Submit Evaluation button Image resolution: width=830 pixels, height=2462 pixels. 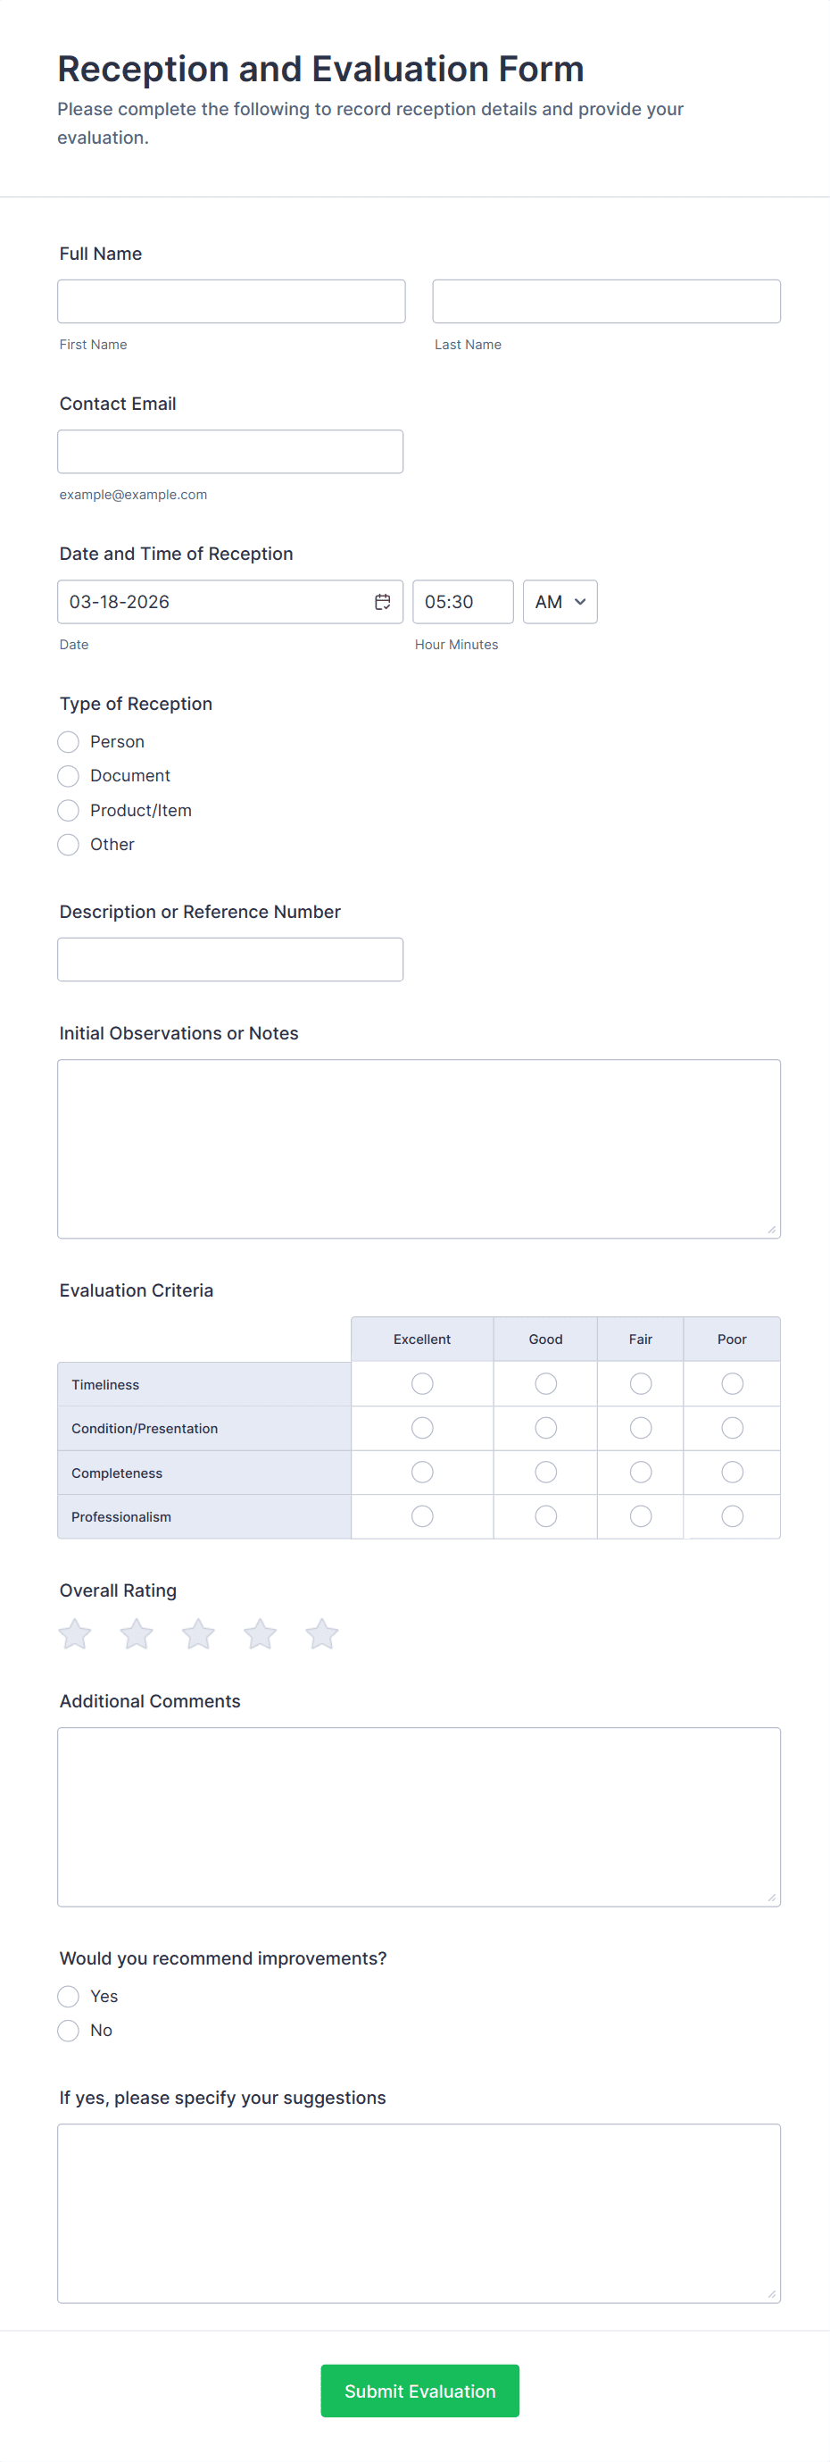coord(420,2391)
